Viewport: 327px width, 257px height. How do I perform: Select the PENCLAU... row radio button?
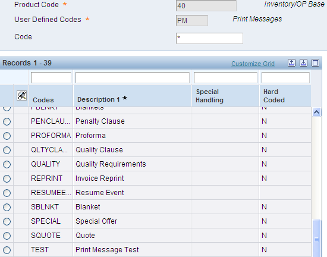(7, 121)
